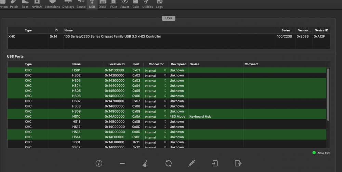Select port row named SS01
342x172 pixels.
(167, 142)
